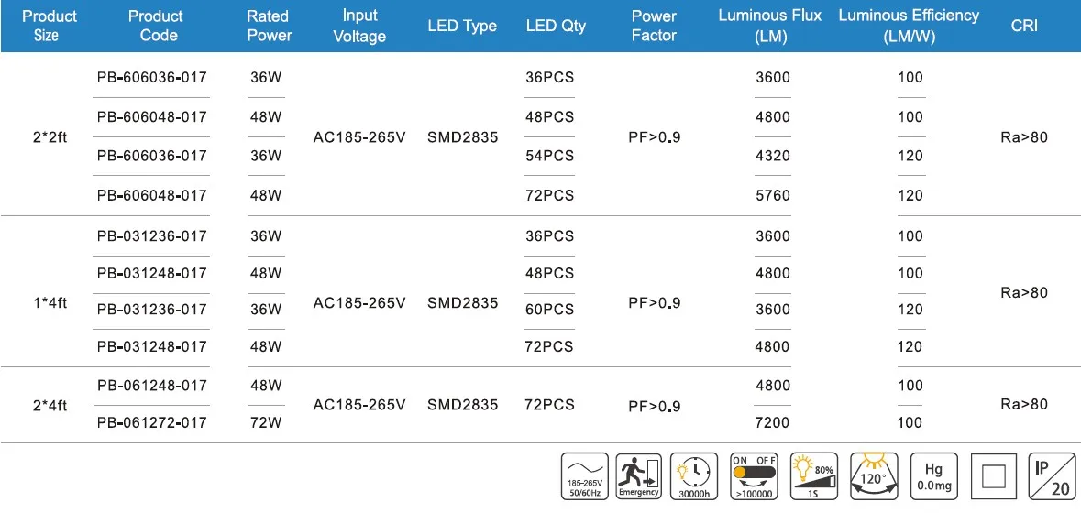Click the double-square insulation class icon

tap(993, 475)
